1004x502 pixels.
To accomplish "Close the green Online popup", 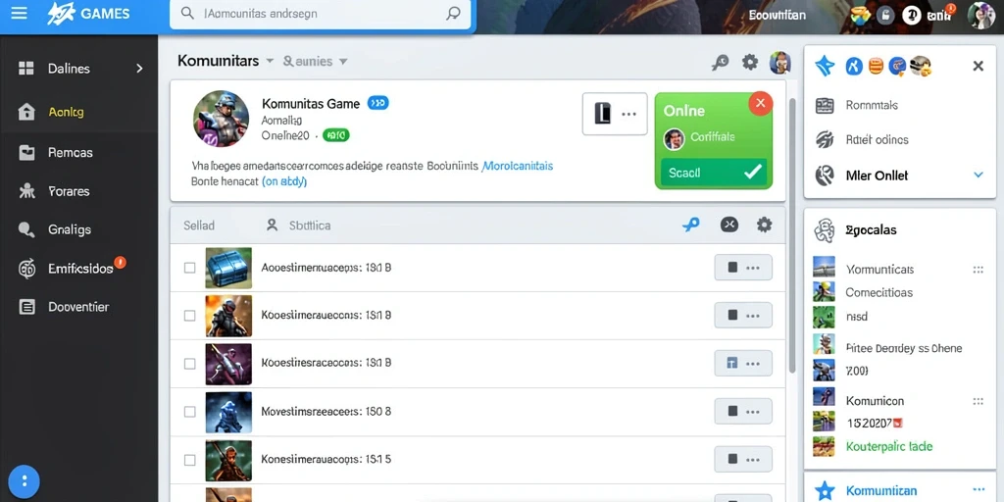I will (760, 102).
